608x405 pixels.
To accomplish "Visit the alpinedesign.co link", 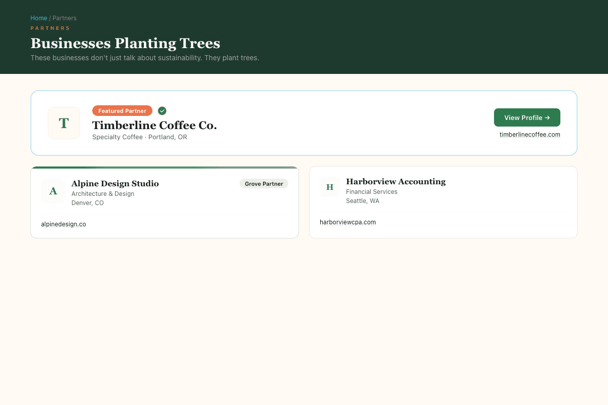I will coord(63,224).
